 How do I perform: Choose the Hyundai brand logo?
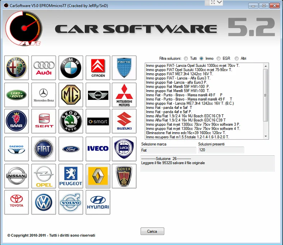(x=98, y=202)
